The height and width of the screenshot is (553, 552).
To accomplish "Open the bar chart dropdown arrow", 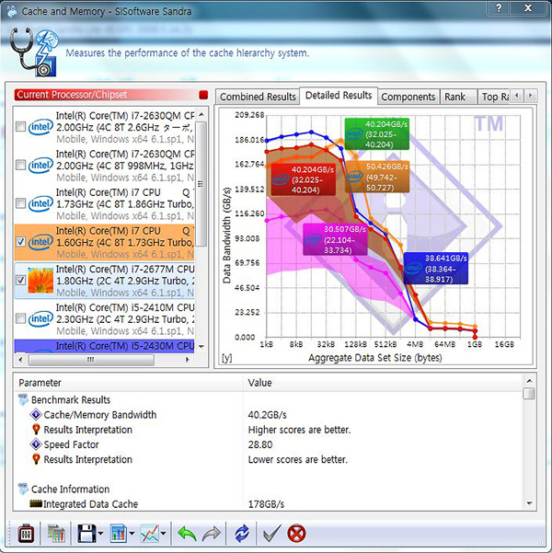I will 132,534.
